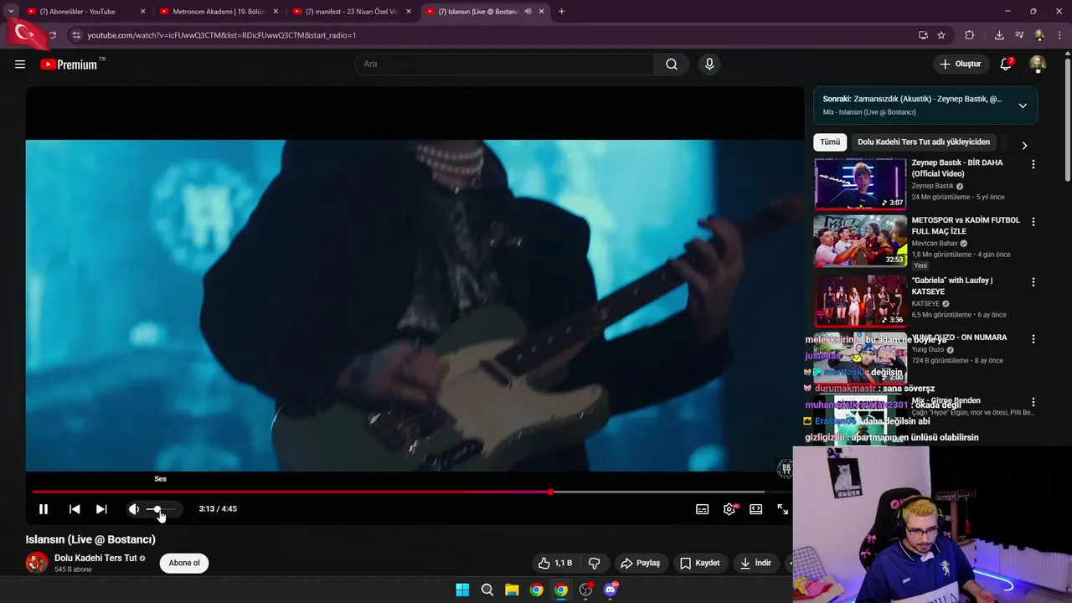Reload the page

pos(52,35)
